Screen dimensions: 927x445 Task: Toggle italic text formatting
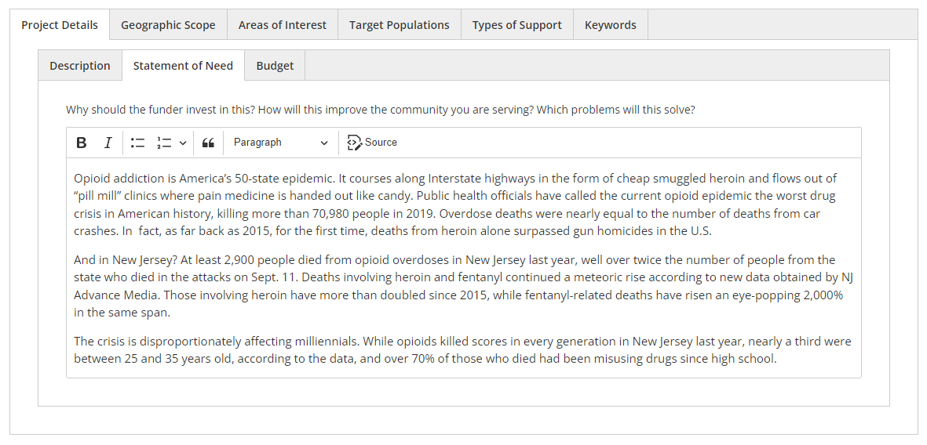(108, 143)
